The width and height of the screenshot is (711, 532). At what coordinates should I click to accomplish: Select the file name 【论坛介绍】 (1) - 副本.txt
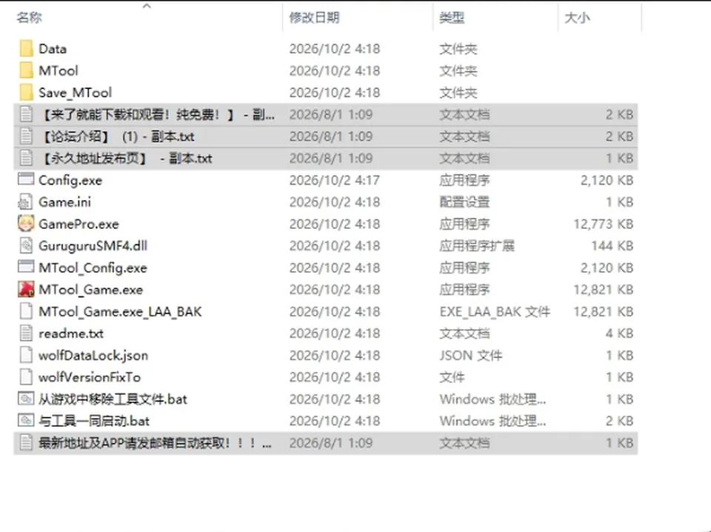[x=117, y=136]
